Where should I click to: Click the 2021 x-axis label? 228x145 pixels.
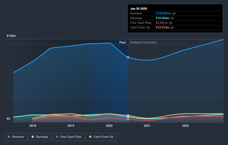[147, 126]
